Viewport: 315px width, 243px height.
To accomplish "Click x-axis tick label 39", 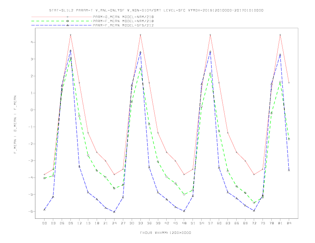I will pyautogui.click(x=158, y=223).
